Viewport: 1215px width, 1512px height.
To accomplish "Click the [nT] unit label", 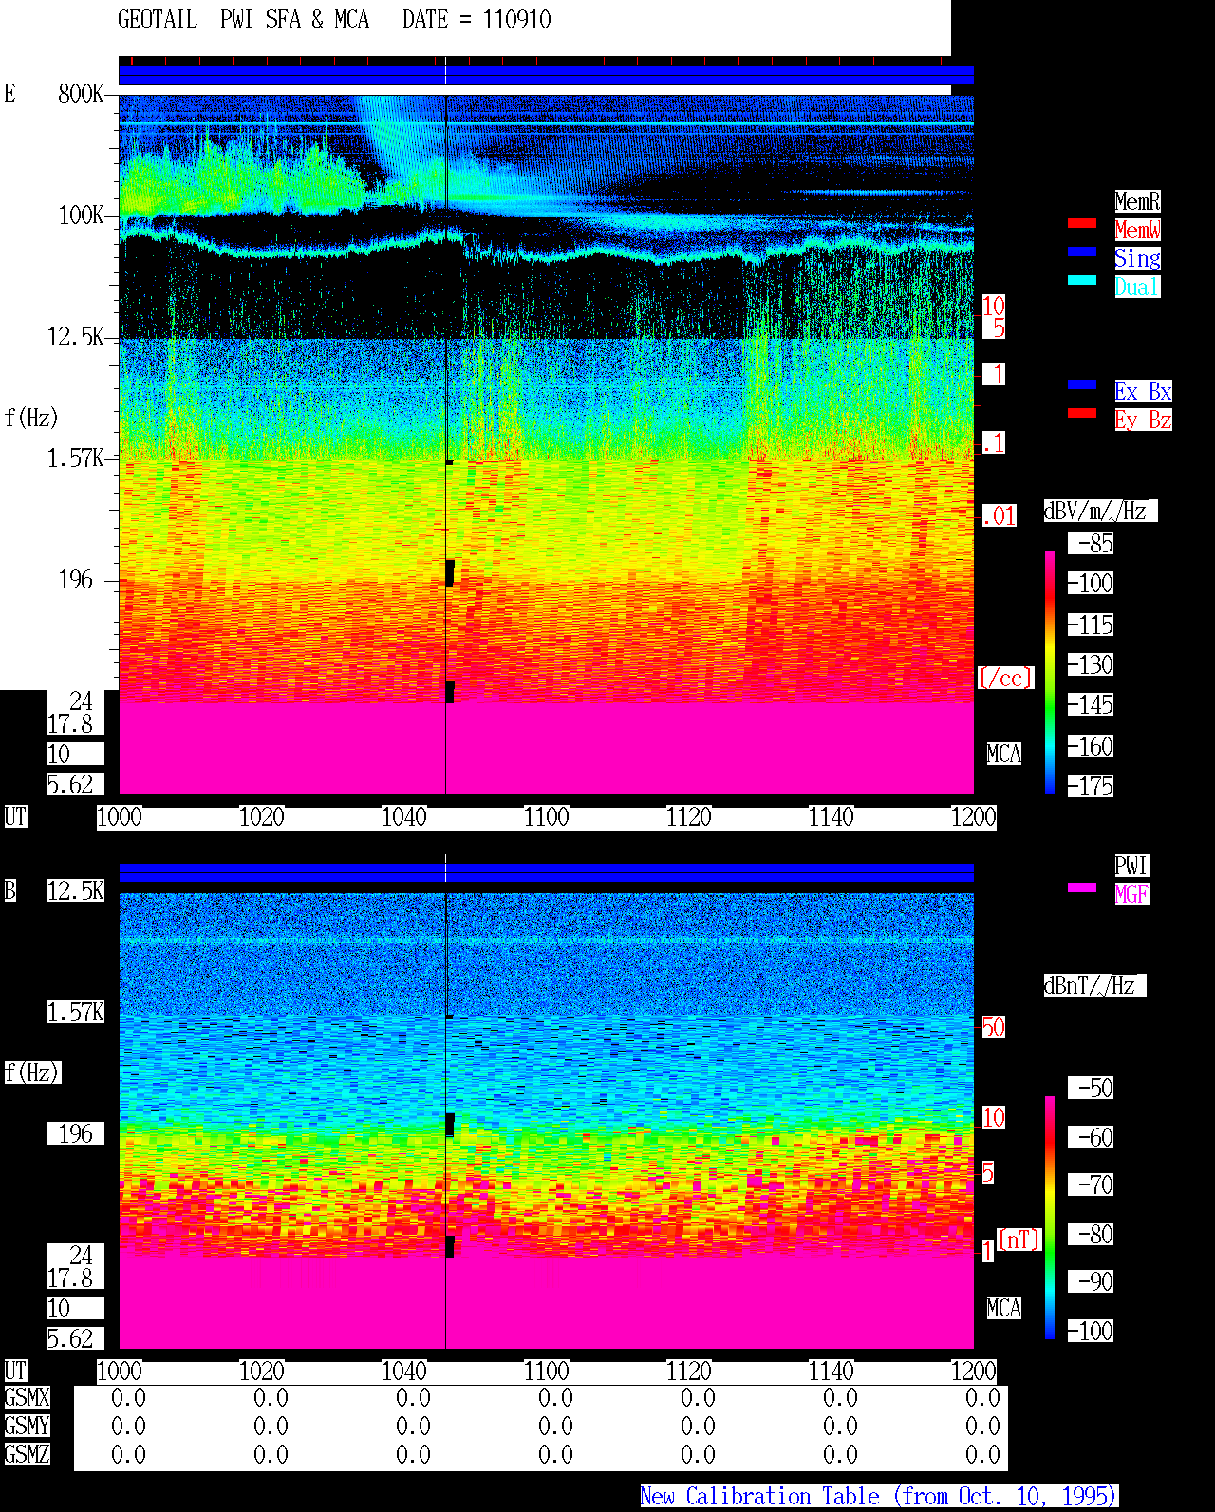I will (x=1020, y=1240).
